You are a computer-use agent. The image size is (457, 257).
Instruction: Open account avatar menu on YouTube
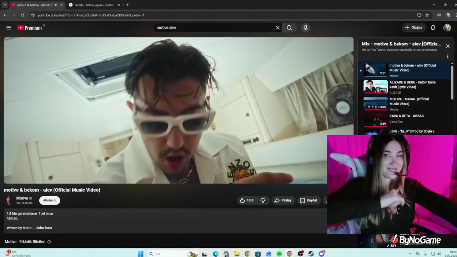coord(447,27)
